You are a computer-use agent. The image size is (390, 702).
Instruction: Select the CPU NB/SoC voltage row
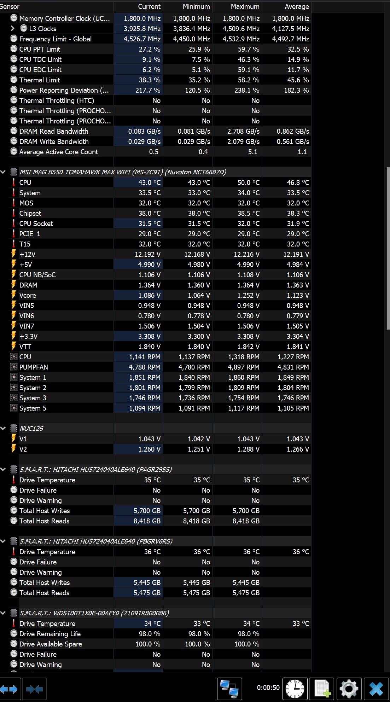click(156, 274)
